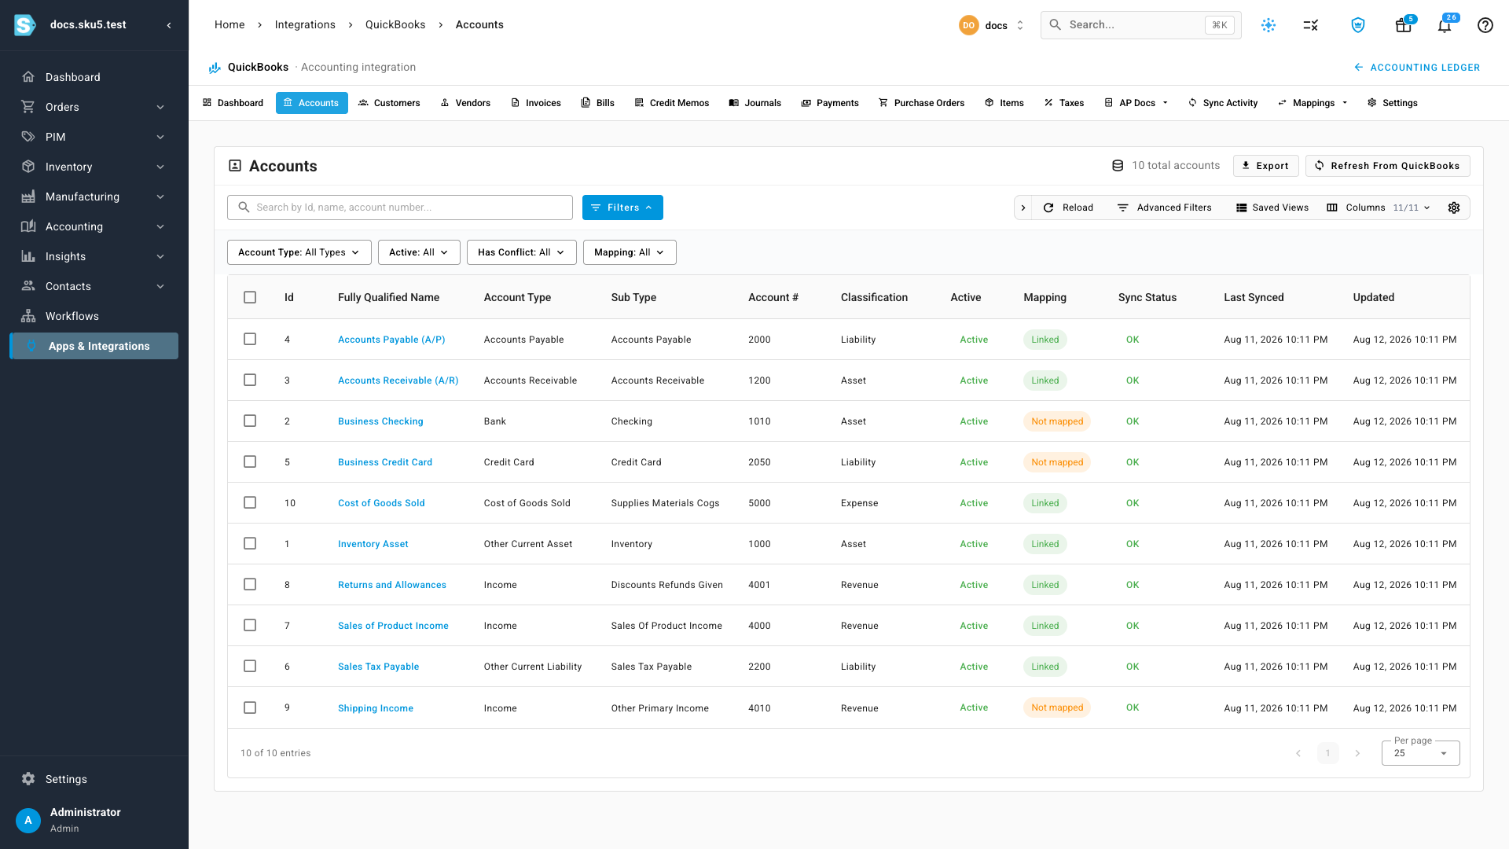
Task: Click the Contacts people icon in sidebar
Action: click(28, 286)
